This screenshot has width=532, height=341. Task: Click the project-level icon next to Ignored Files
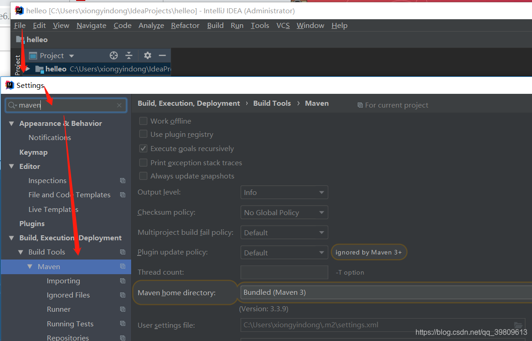(x=123, y=295)
